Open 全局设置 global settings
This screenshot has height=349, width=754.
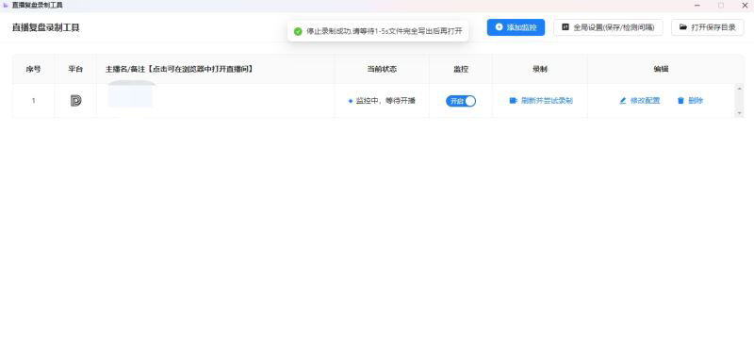point(608,27)
